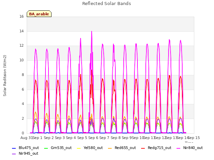The image size is (214, 160).
Task: Click the 12 y-axis tick label
Action: click(x=21, y=46)
